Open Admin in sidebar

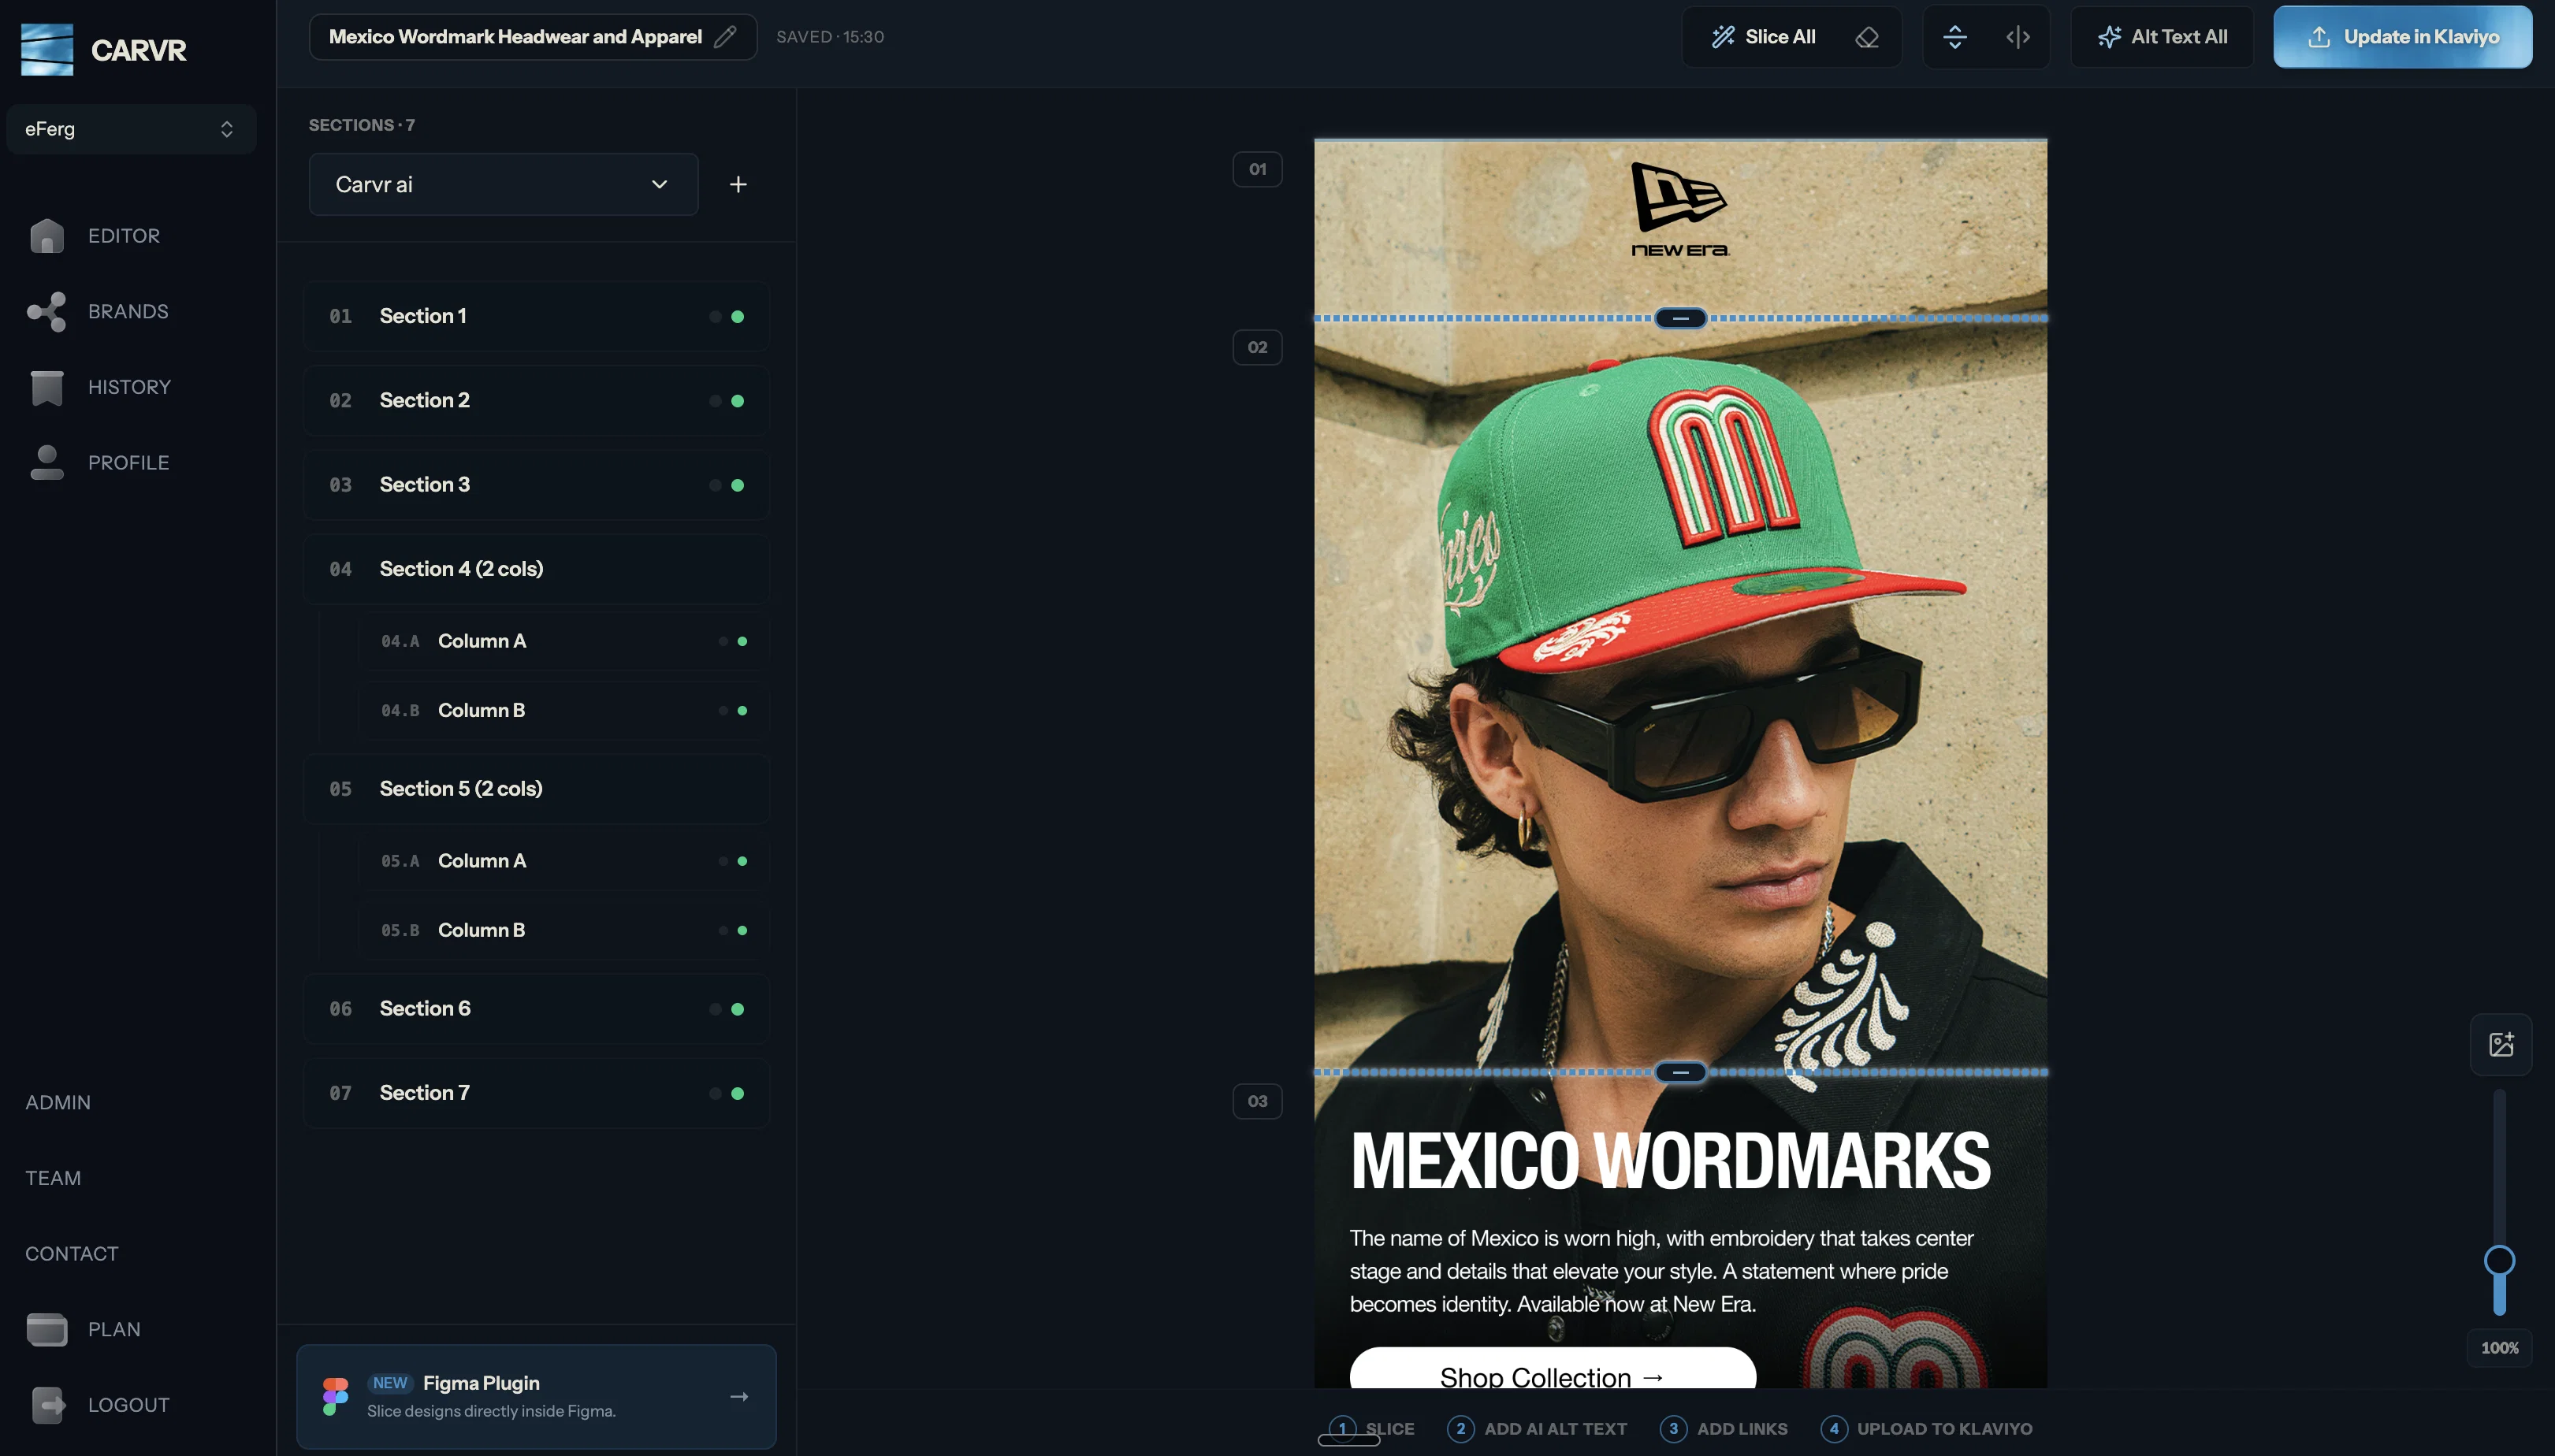(58, 1102)
